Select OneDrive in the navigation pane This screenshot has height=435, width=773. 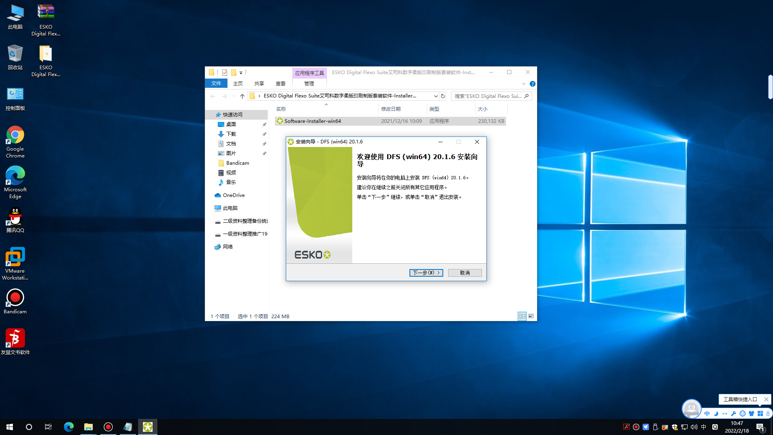tap(233, 195)
